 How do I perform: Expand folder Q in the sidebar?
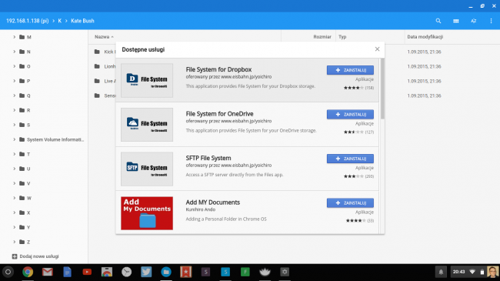(x=14, y=95)
